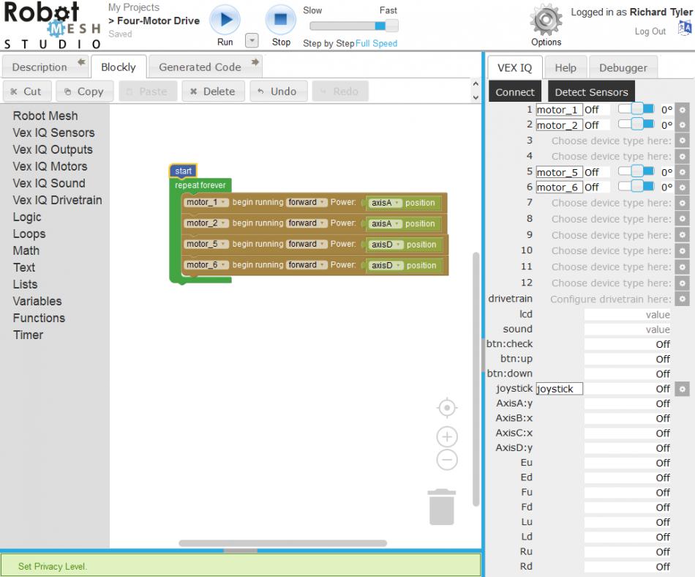The image size is (695, 577).
Task: Click the center workspace crosshair icon
Action: pyautogui.click(x=447, y=407)
